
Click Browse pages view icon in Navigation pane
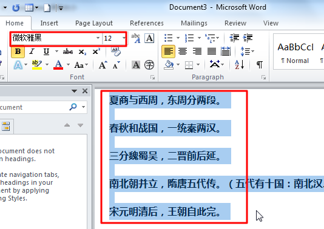6,126
